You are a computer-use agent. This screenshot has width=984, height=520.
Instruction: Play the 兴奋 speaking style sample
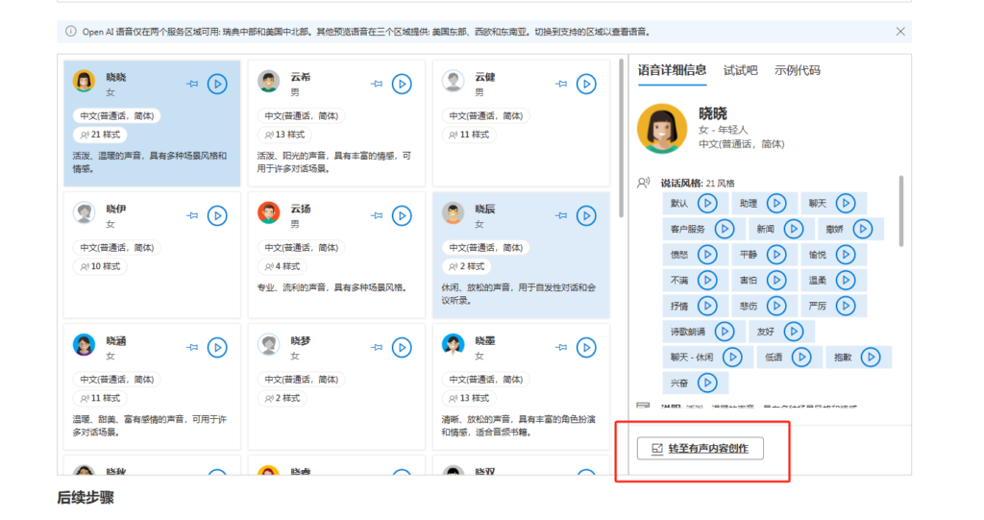(x=707, y=383)
